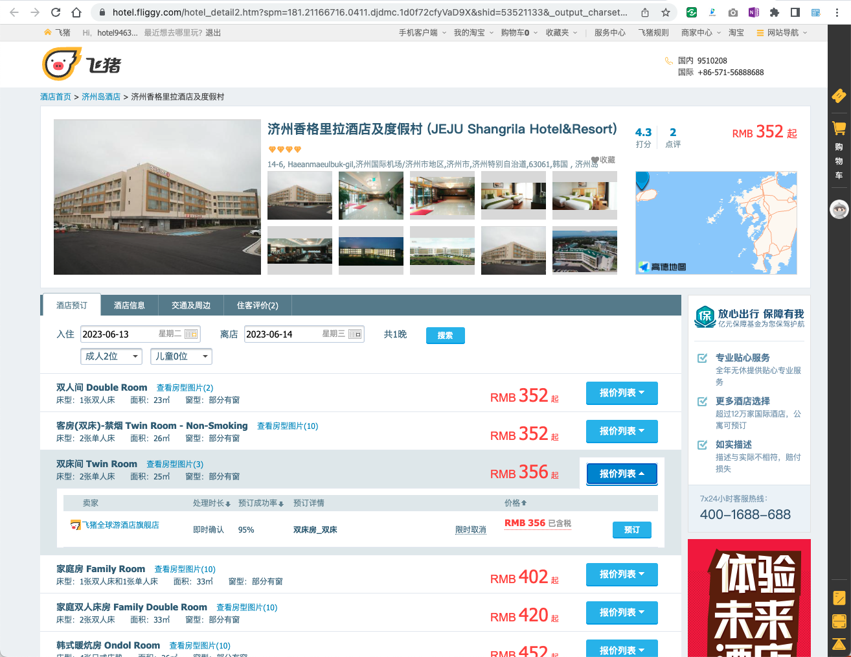Click the 体验未来酒店 red ad banner
This screenshot has width=851, height=657.
749,598
